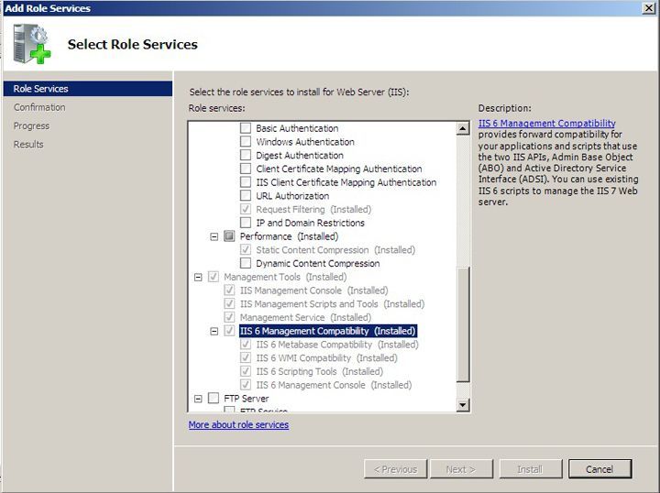Open the More about role services link

tap(238, 425)
